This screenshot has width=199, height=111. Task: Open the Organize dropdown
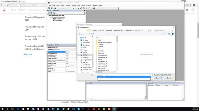(82, 34)
